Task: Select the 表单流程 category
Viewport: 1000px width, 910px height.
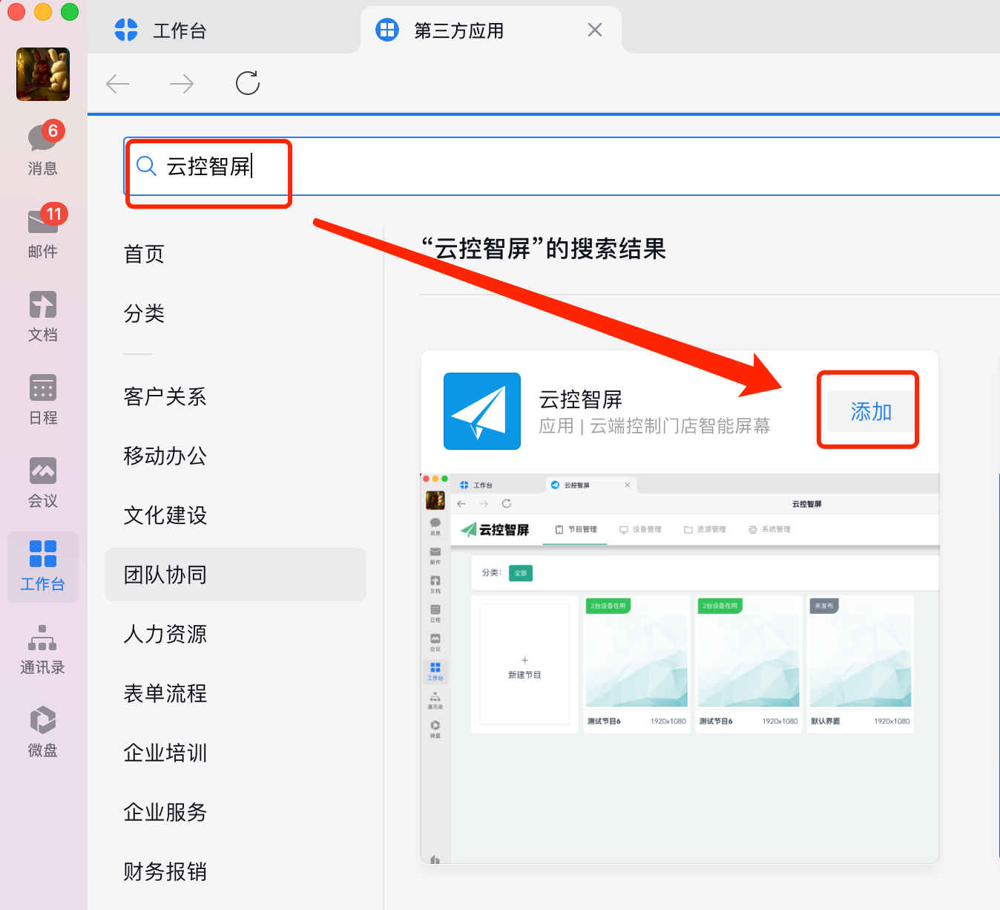Action: coord(165,693)
